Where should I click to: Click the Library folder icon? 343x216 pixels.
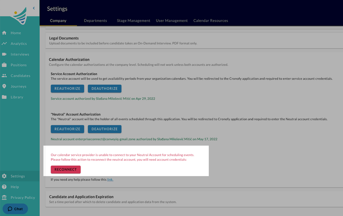click(x=4, y=97)
